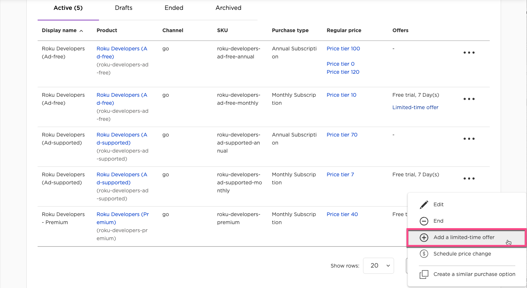This screenshot has height=288, width=527.
Task: Click the pencil Edit icon in menu
Action: click(424, 205)
